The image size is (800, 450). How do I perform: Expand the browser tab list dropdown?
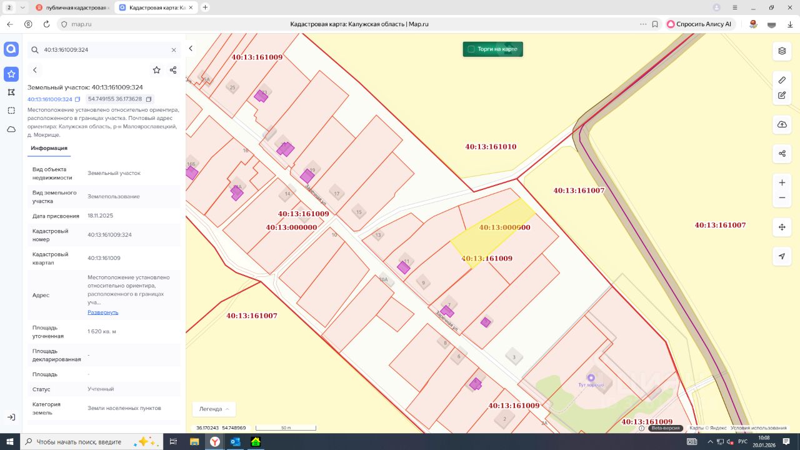pos(22,7)
